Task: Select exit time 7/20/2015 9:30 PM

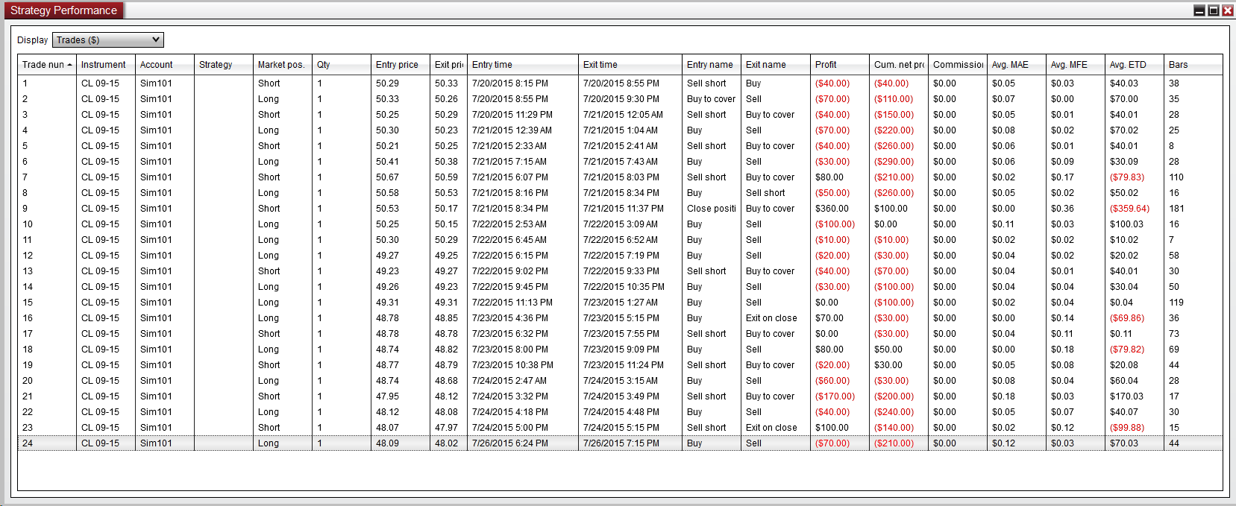Action: (621, 99)
